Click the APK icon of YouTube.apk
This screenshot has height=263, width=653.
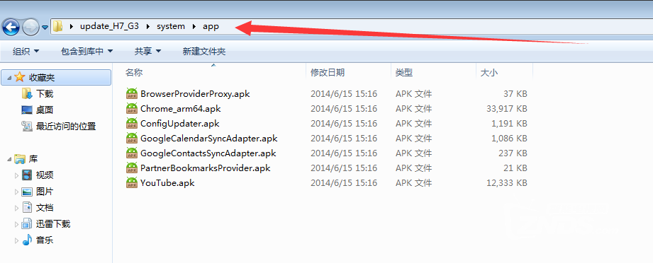[132, 182]
